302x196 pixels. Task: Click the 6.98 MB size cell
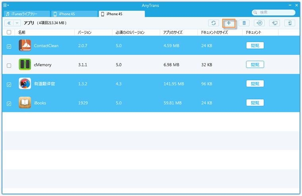click(171, 65)
